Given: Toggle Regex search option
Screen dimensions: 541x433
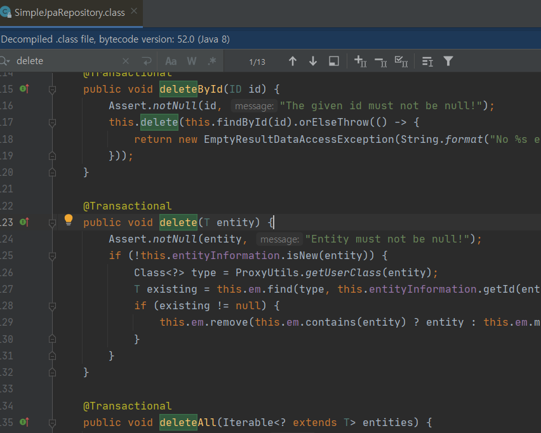Looking at the screenshot, I should (x=212, y=61).
